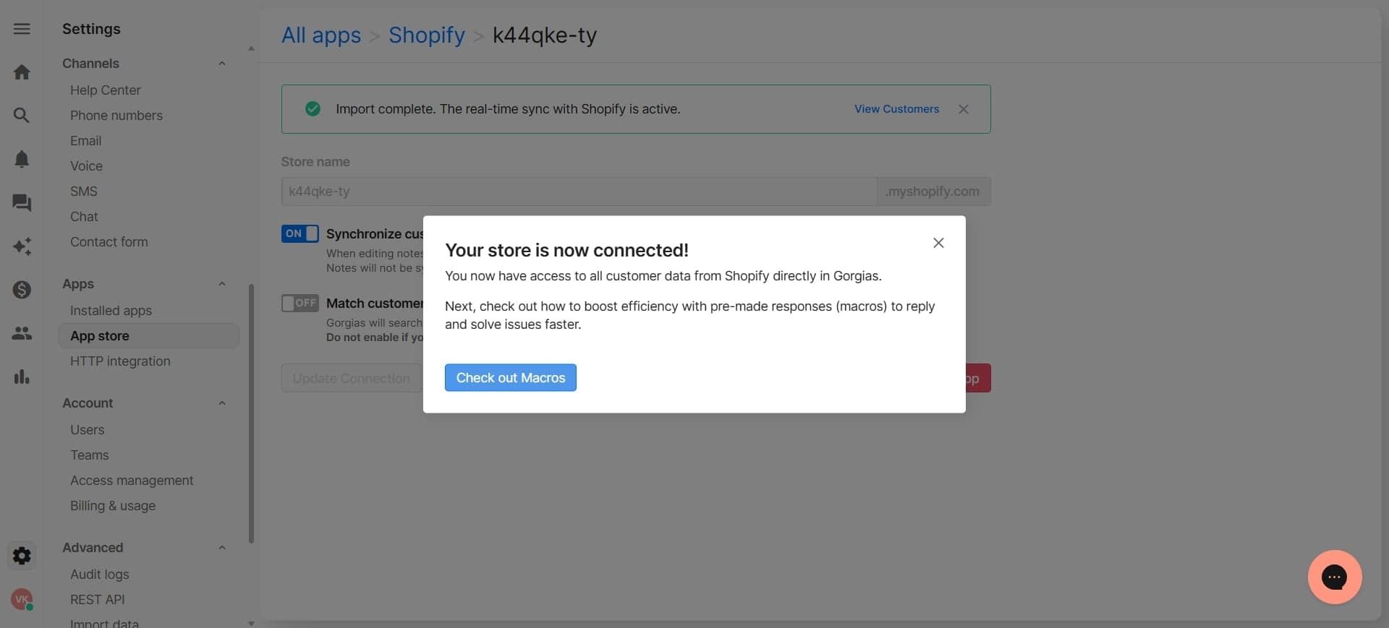Click the customers people icon
This screenshot has width=1389, height=628.
22,333
